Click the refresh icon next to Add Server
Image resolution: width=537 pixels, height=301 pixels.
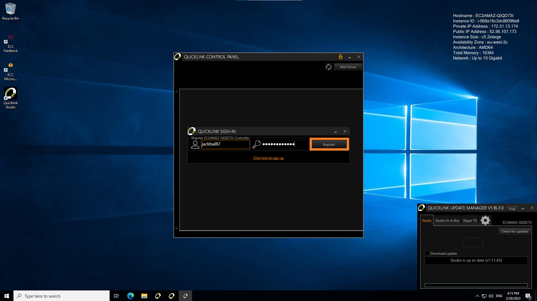(329, 67)
